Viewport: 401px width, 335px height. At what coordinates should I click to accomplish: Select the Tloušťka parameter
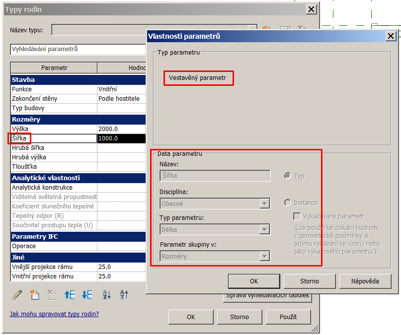(54, 167)
